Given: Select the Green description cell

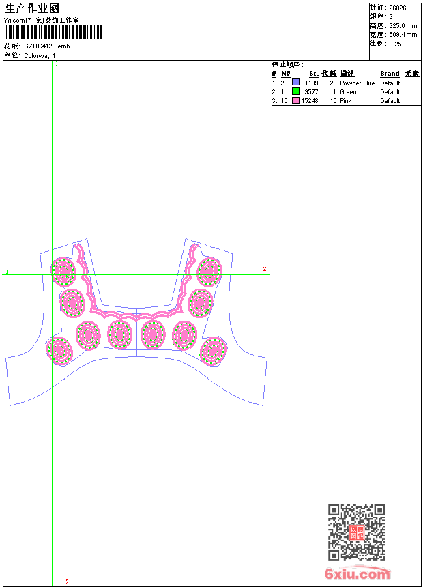Looking at the screenshot, I should point(348,91).
